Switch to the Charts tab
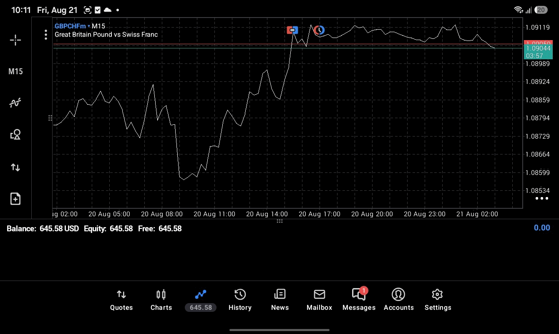This screenshot has height=334, width=559. point(161,300)
